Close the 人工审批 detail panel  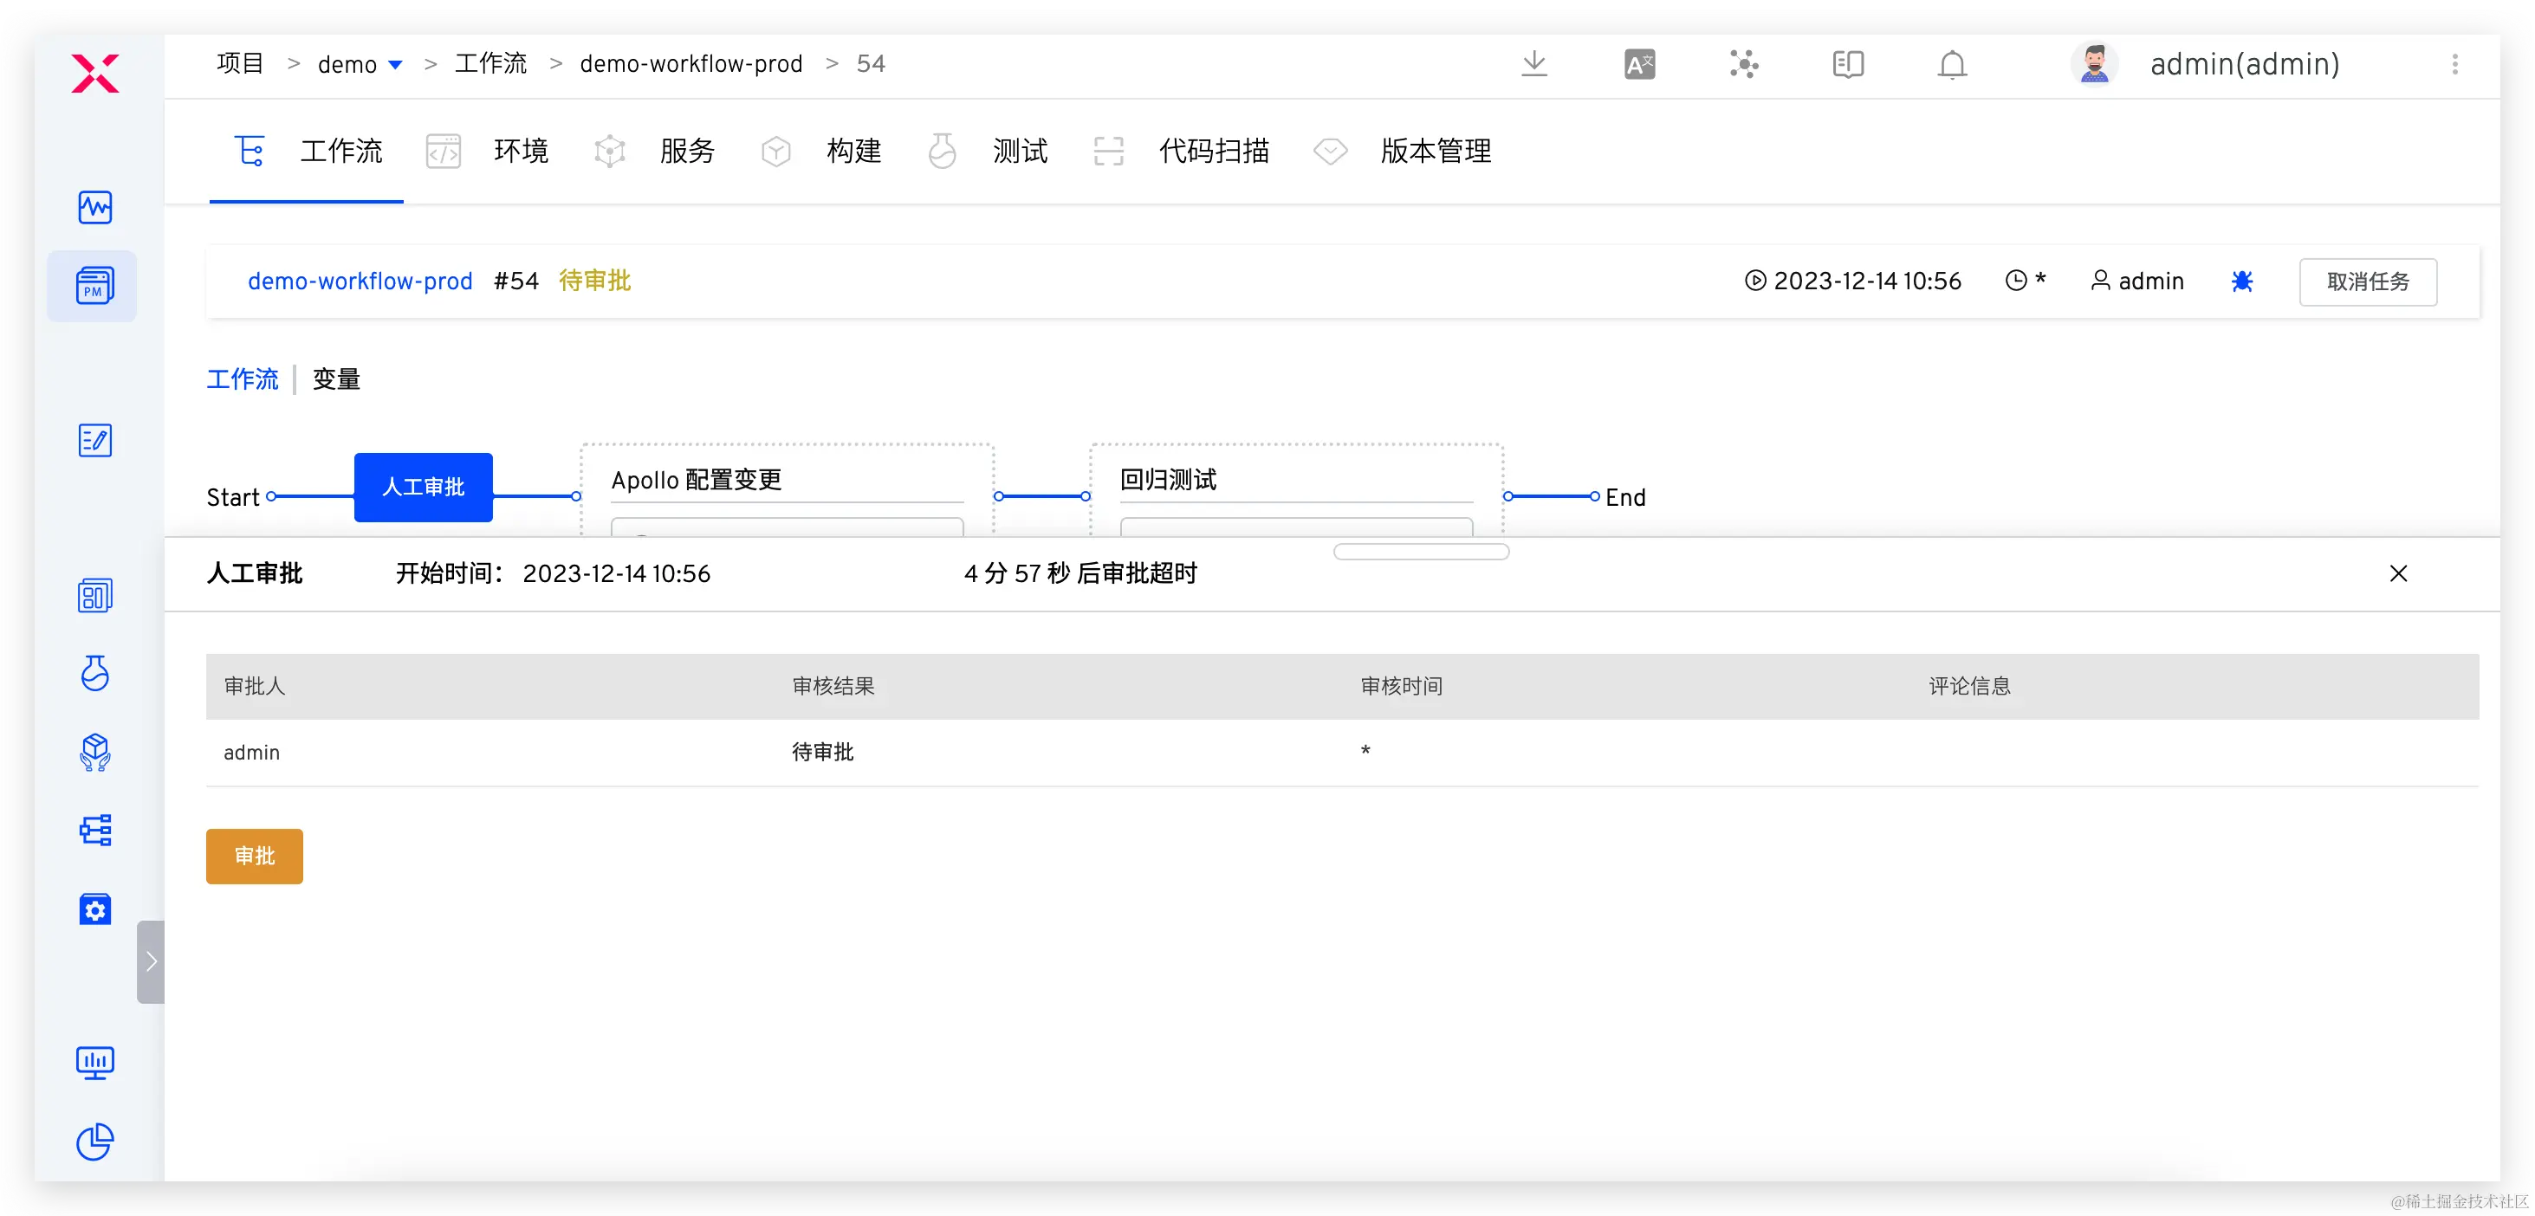click(2398, 573)
